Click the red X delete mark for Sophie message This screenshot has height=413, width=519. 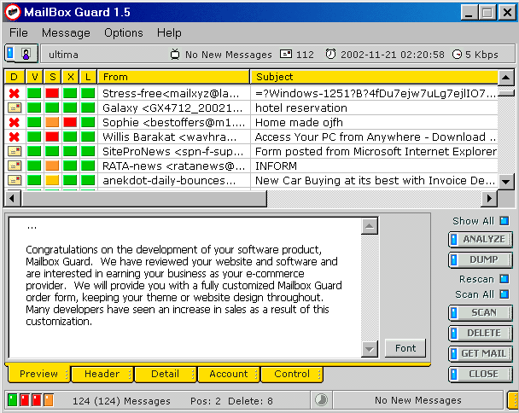pos(14,122)
